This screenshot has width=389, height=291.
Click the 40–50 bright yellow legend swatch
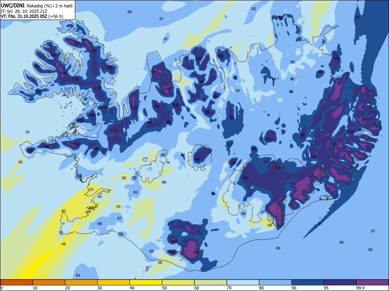click(x=146, y=282)
